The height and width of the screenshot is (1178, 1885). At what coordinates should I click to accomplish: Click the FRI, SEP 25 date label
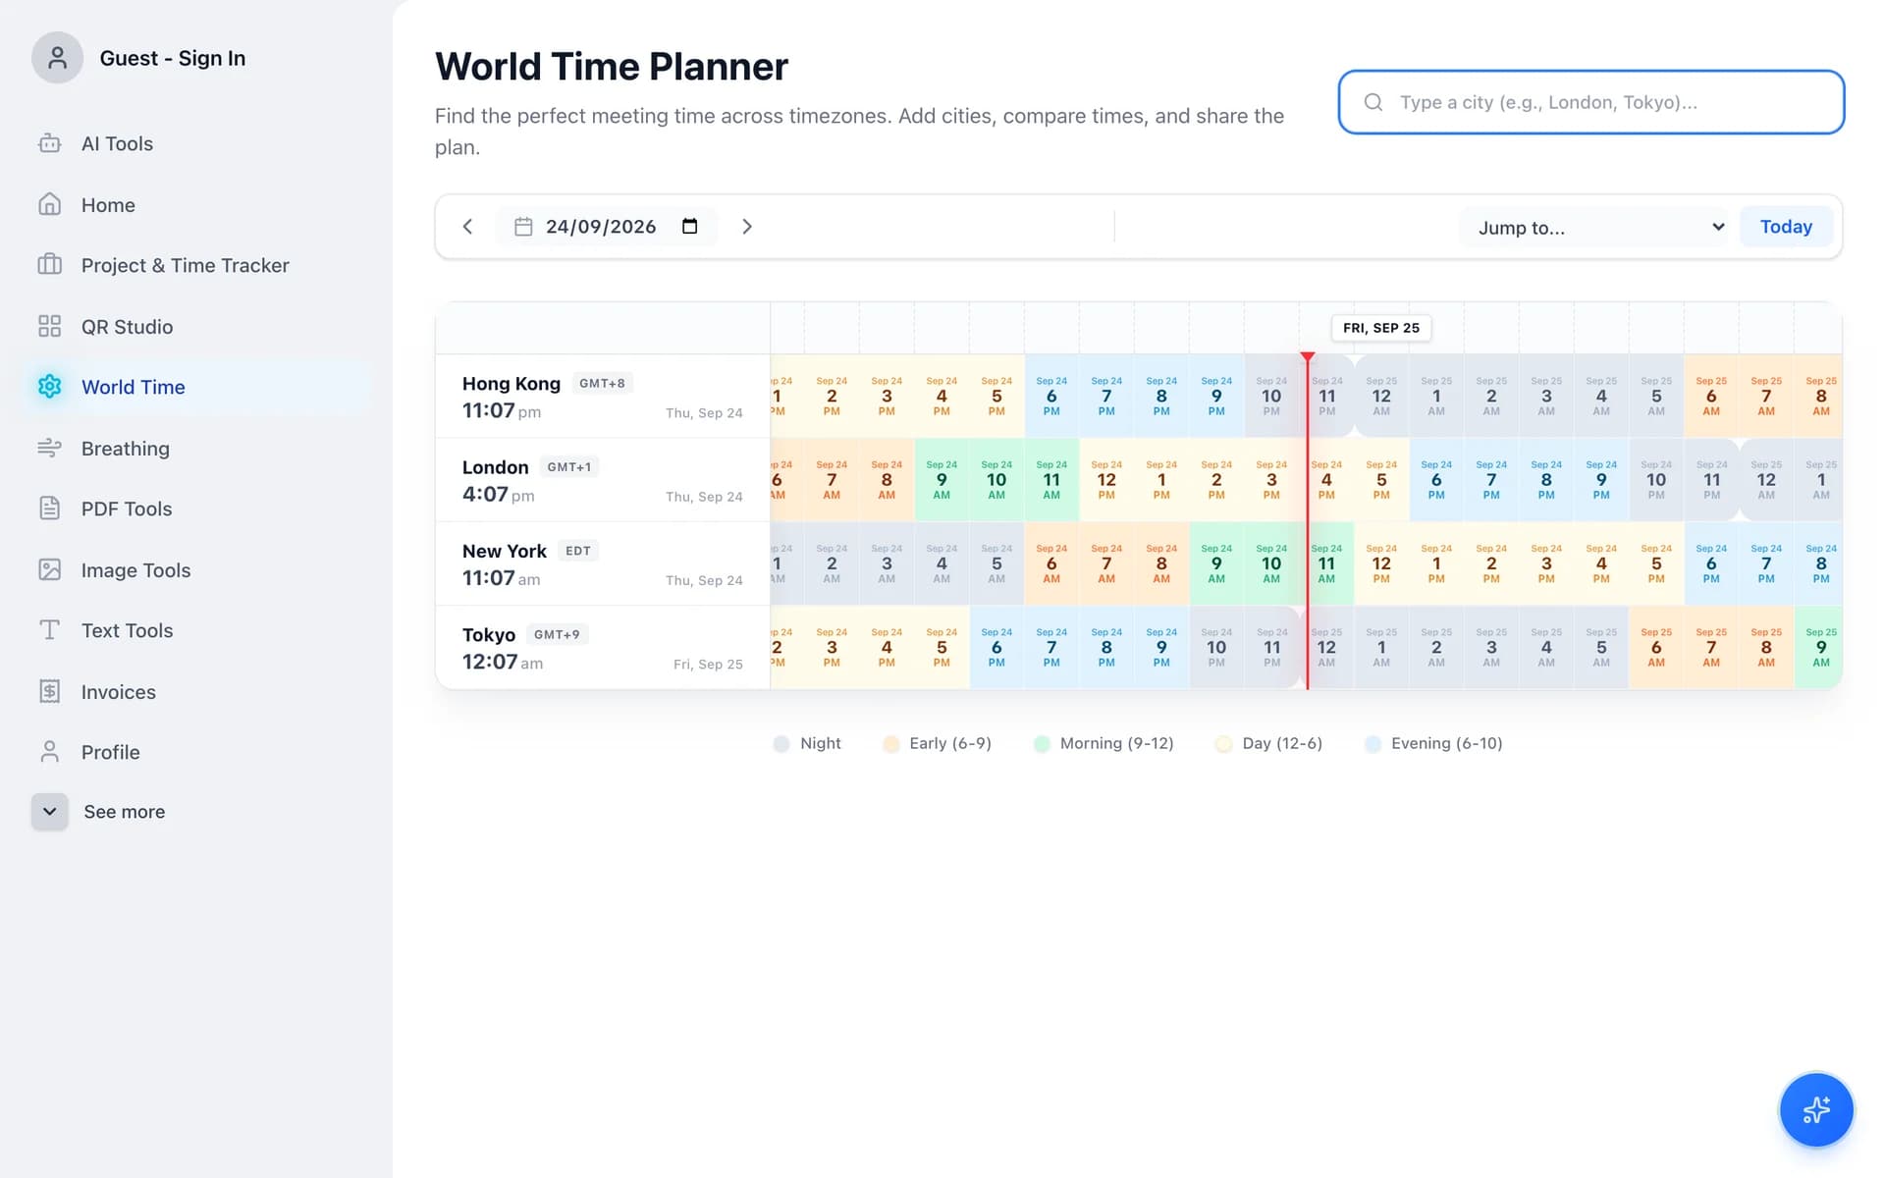(1381, 328)
